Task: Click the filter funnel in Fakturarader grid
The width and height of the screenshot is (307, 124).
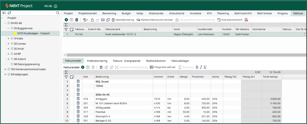Action: (x=66, y=77)
